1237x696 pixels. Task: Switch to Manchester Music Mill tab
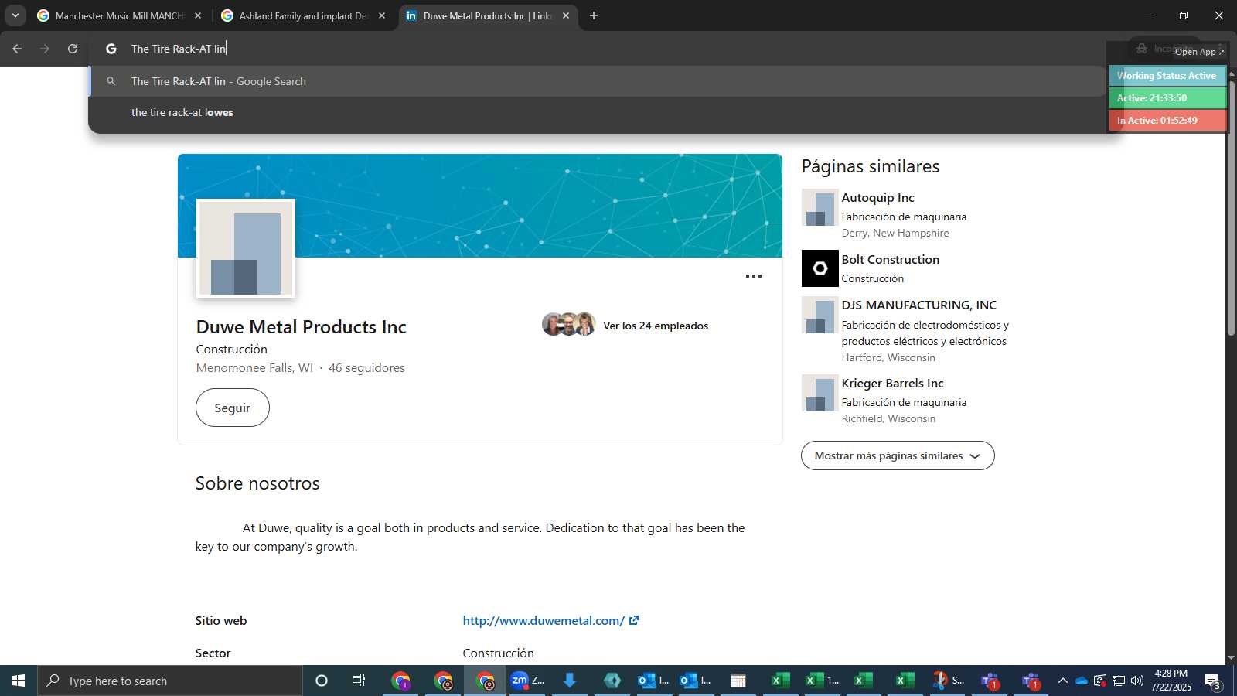119,15
